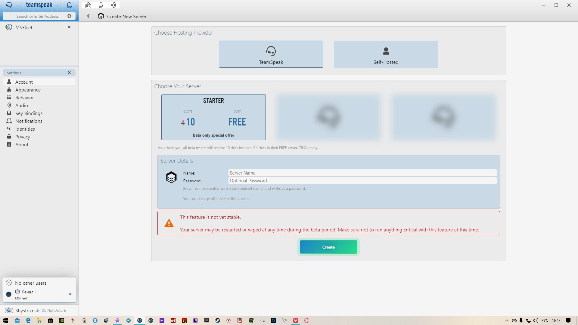Viewport: 578px width, 325px height.
Task: Click the Канал 1 channel name
Action: [29, 292]
